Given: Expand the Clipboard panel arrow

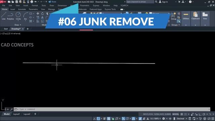Looking at the screenshot, I should click(x=196, y=25).
